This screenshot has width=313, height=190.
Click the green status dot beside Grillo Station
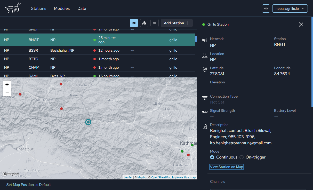click(204, 25)
